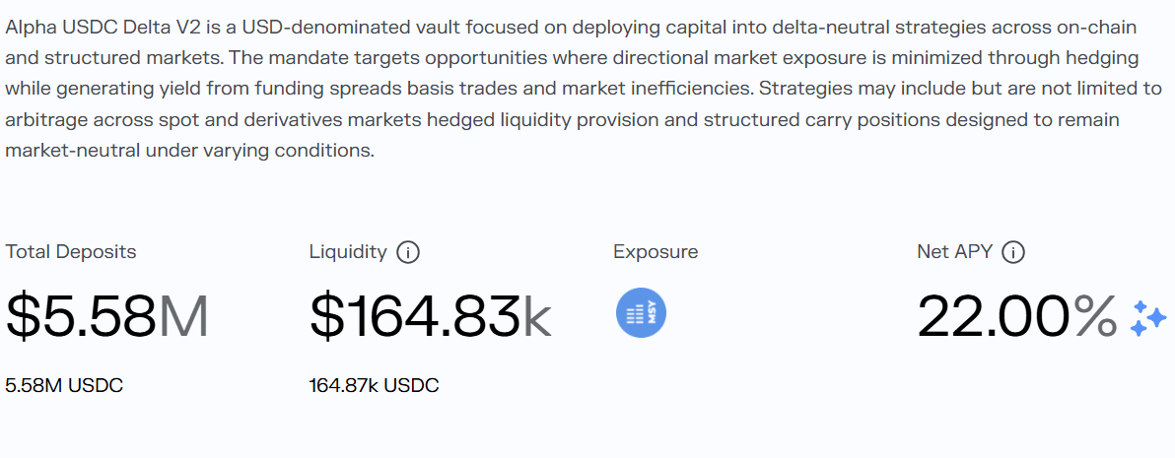The width and height of the screenshot is (1175, 458).
Task: Click the Liquidity label text
Action: tap(348, 252)
